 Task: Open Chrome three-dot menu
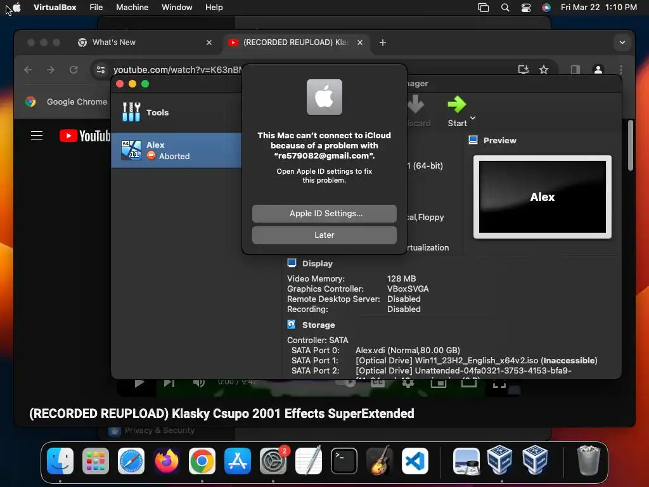tap(621, 70)
